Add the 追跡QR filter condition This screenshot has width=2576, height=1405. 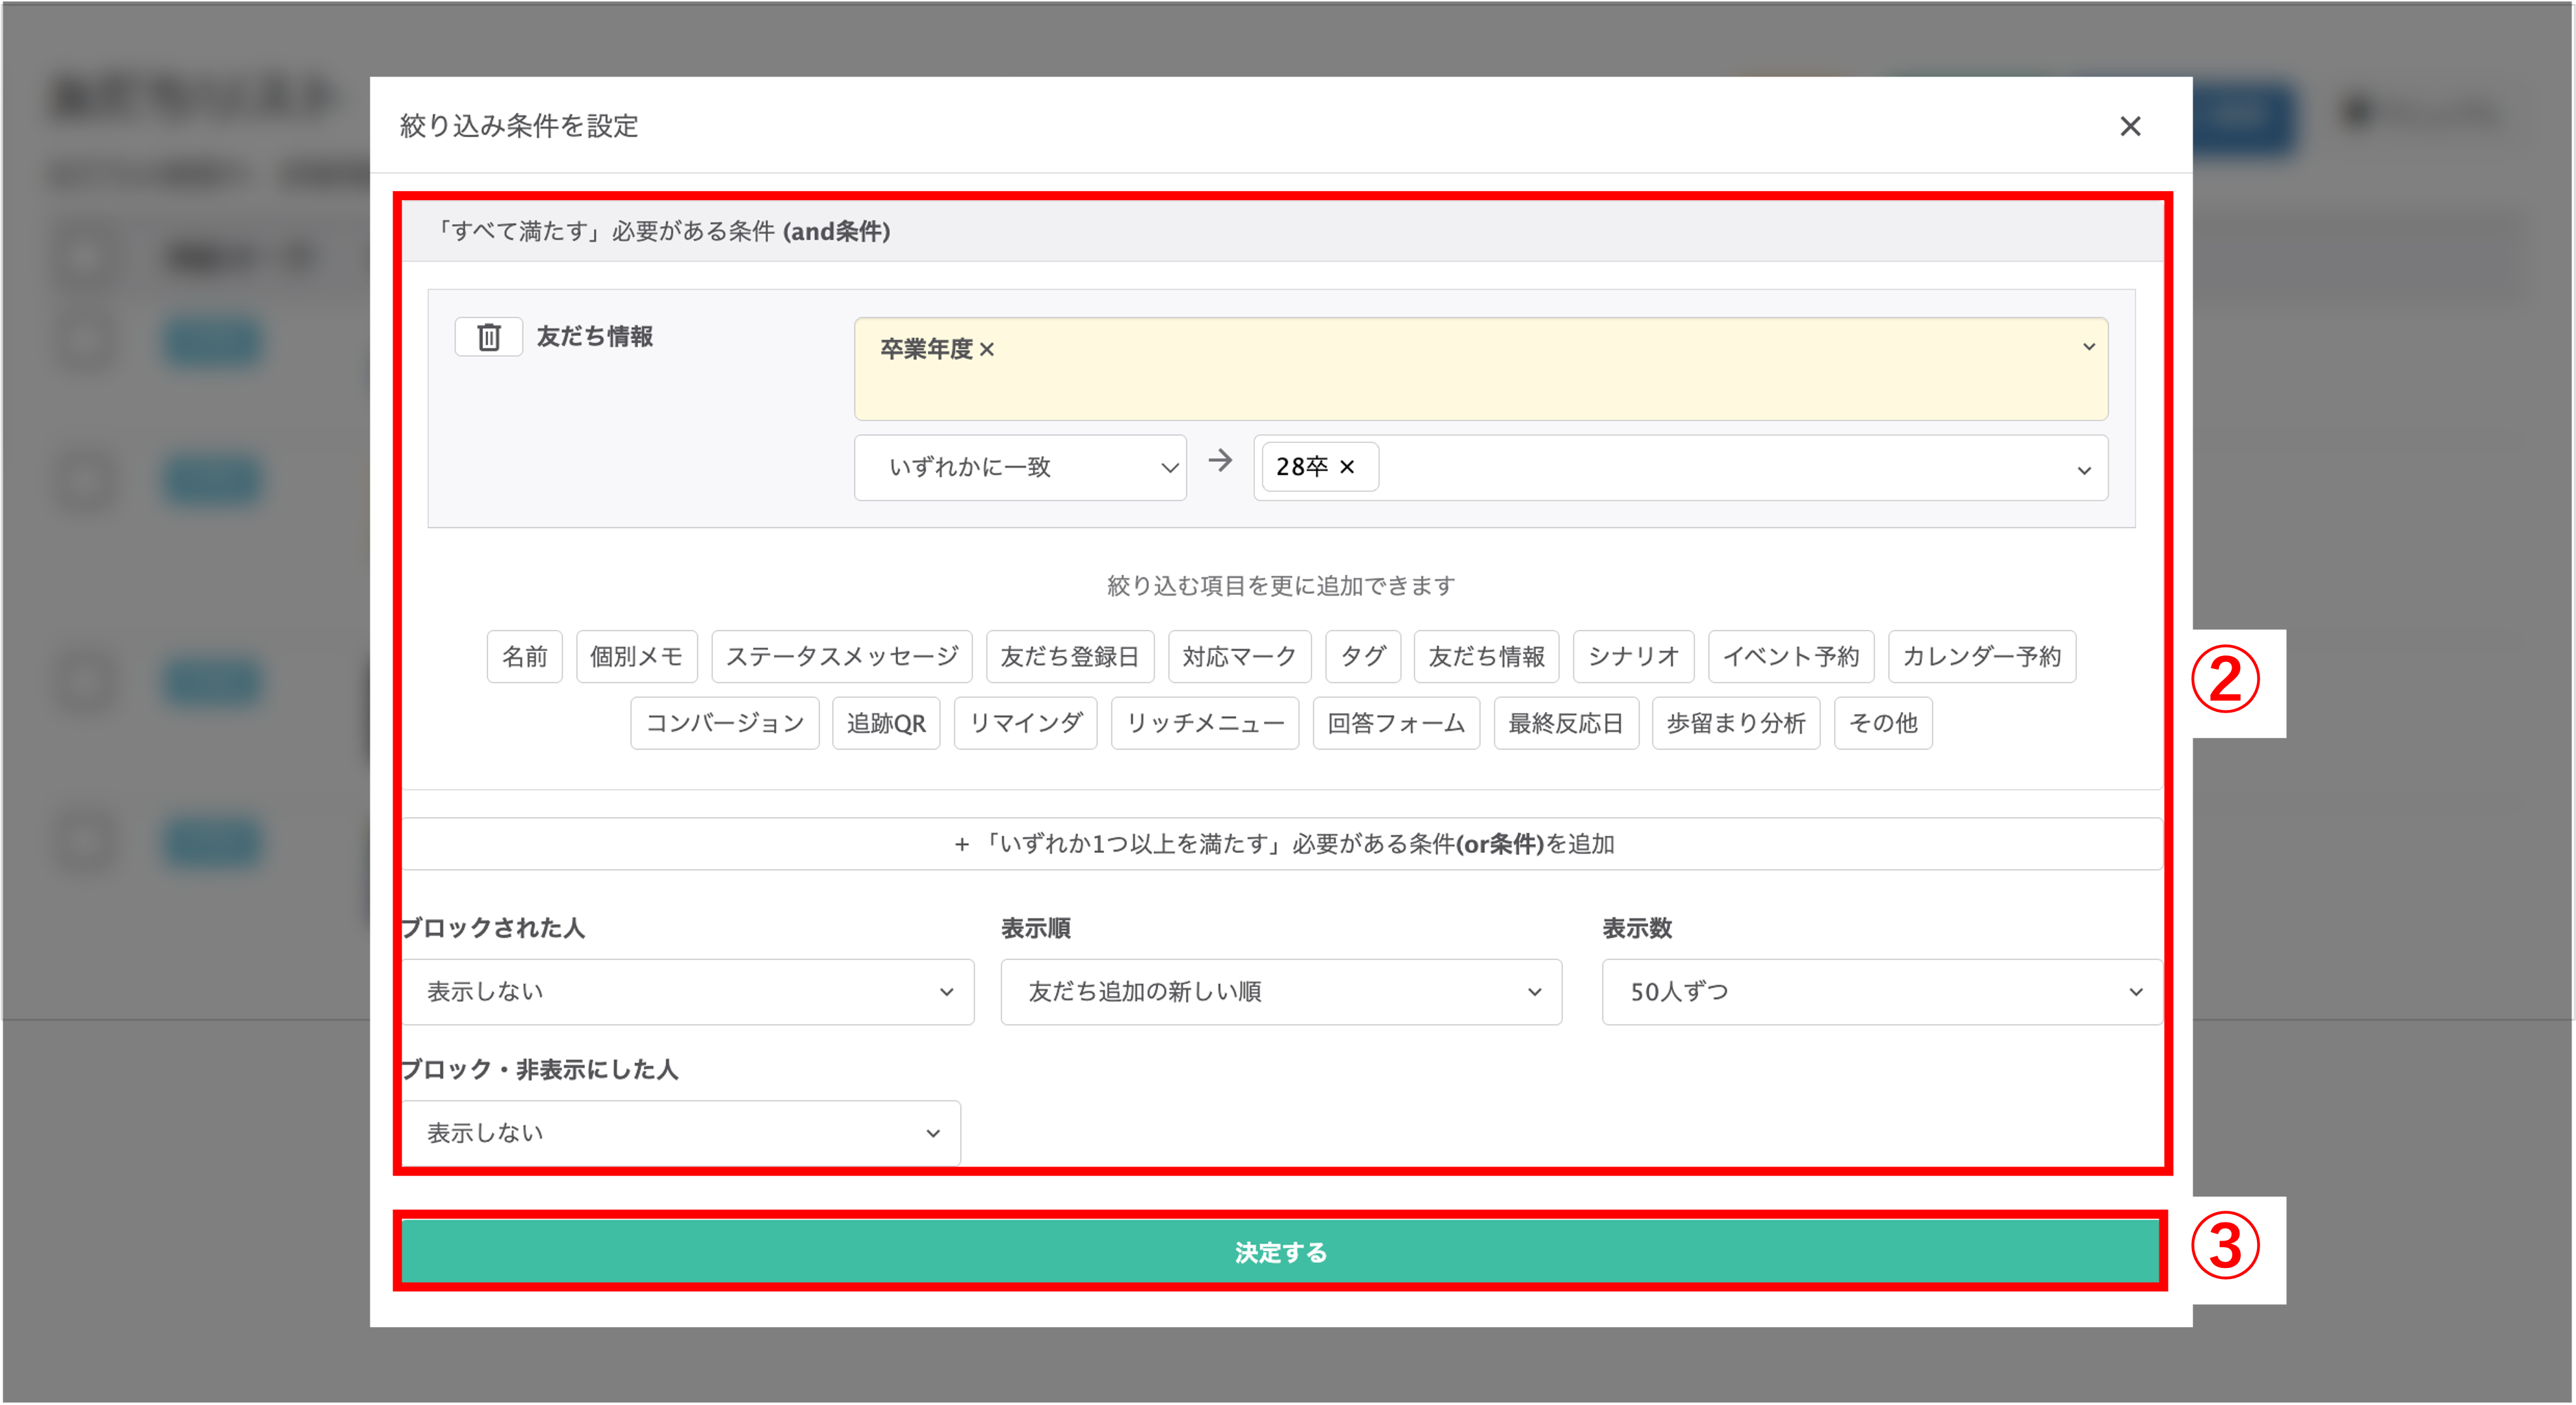tap(885, 724)
